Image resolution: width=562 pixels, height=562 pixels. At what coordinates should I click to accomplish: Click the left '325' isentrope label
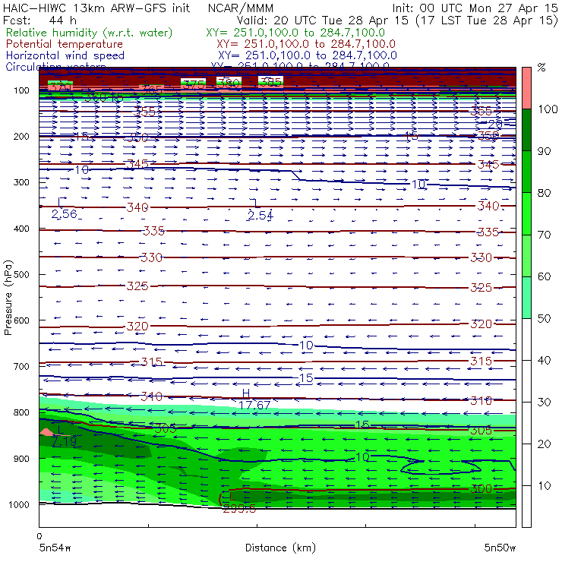click(137, 286)
